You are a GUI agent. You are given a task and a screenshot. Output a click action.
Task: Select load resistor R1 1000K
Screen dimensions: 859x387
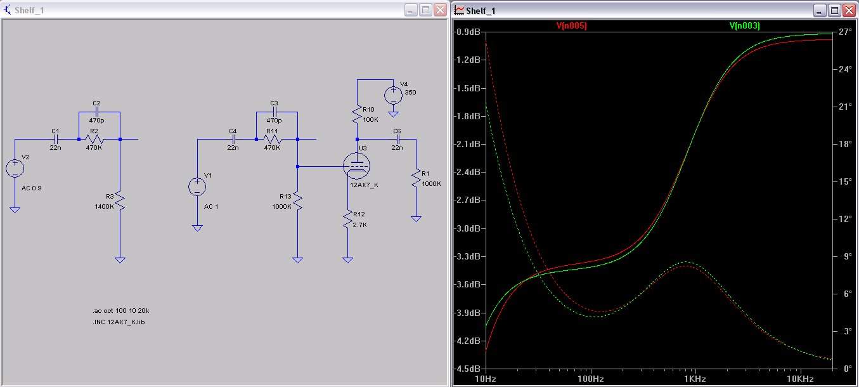click(416, 178)
